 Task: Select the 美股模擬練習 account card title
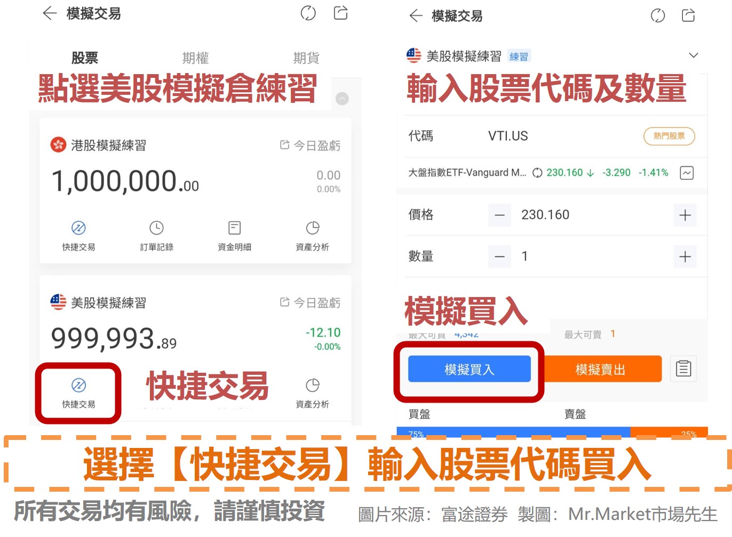pyautogui.click(x=108, y=302)
